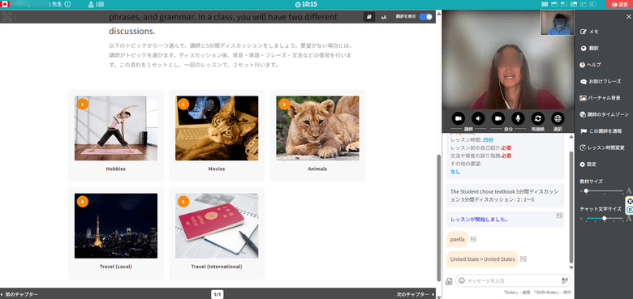The image size is (633, 299).
Task: Click the floating widget teal circle icon
Action: pos(630,210)
